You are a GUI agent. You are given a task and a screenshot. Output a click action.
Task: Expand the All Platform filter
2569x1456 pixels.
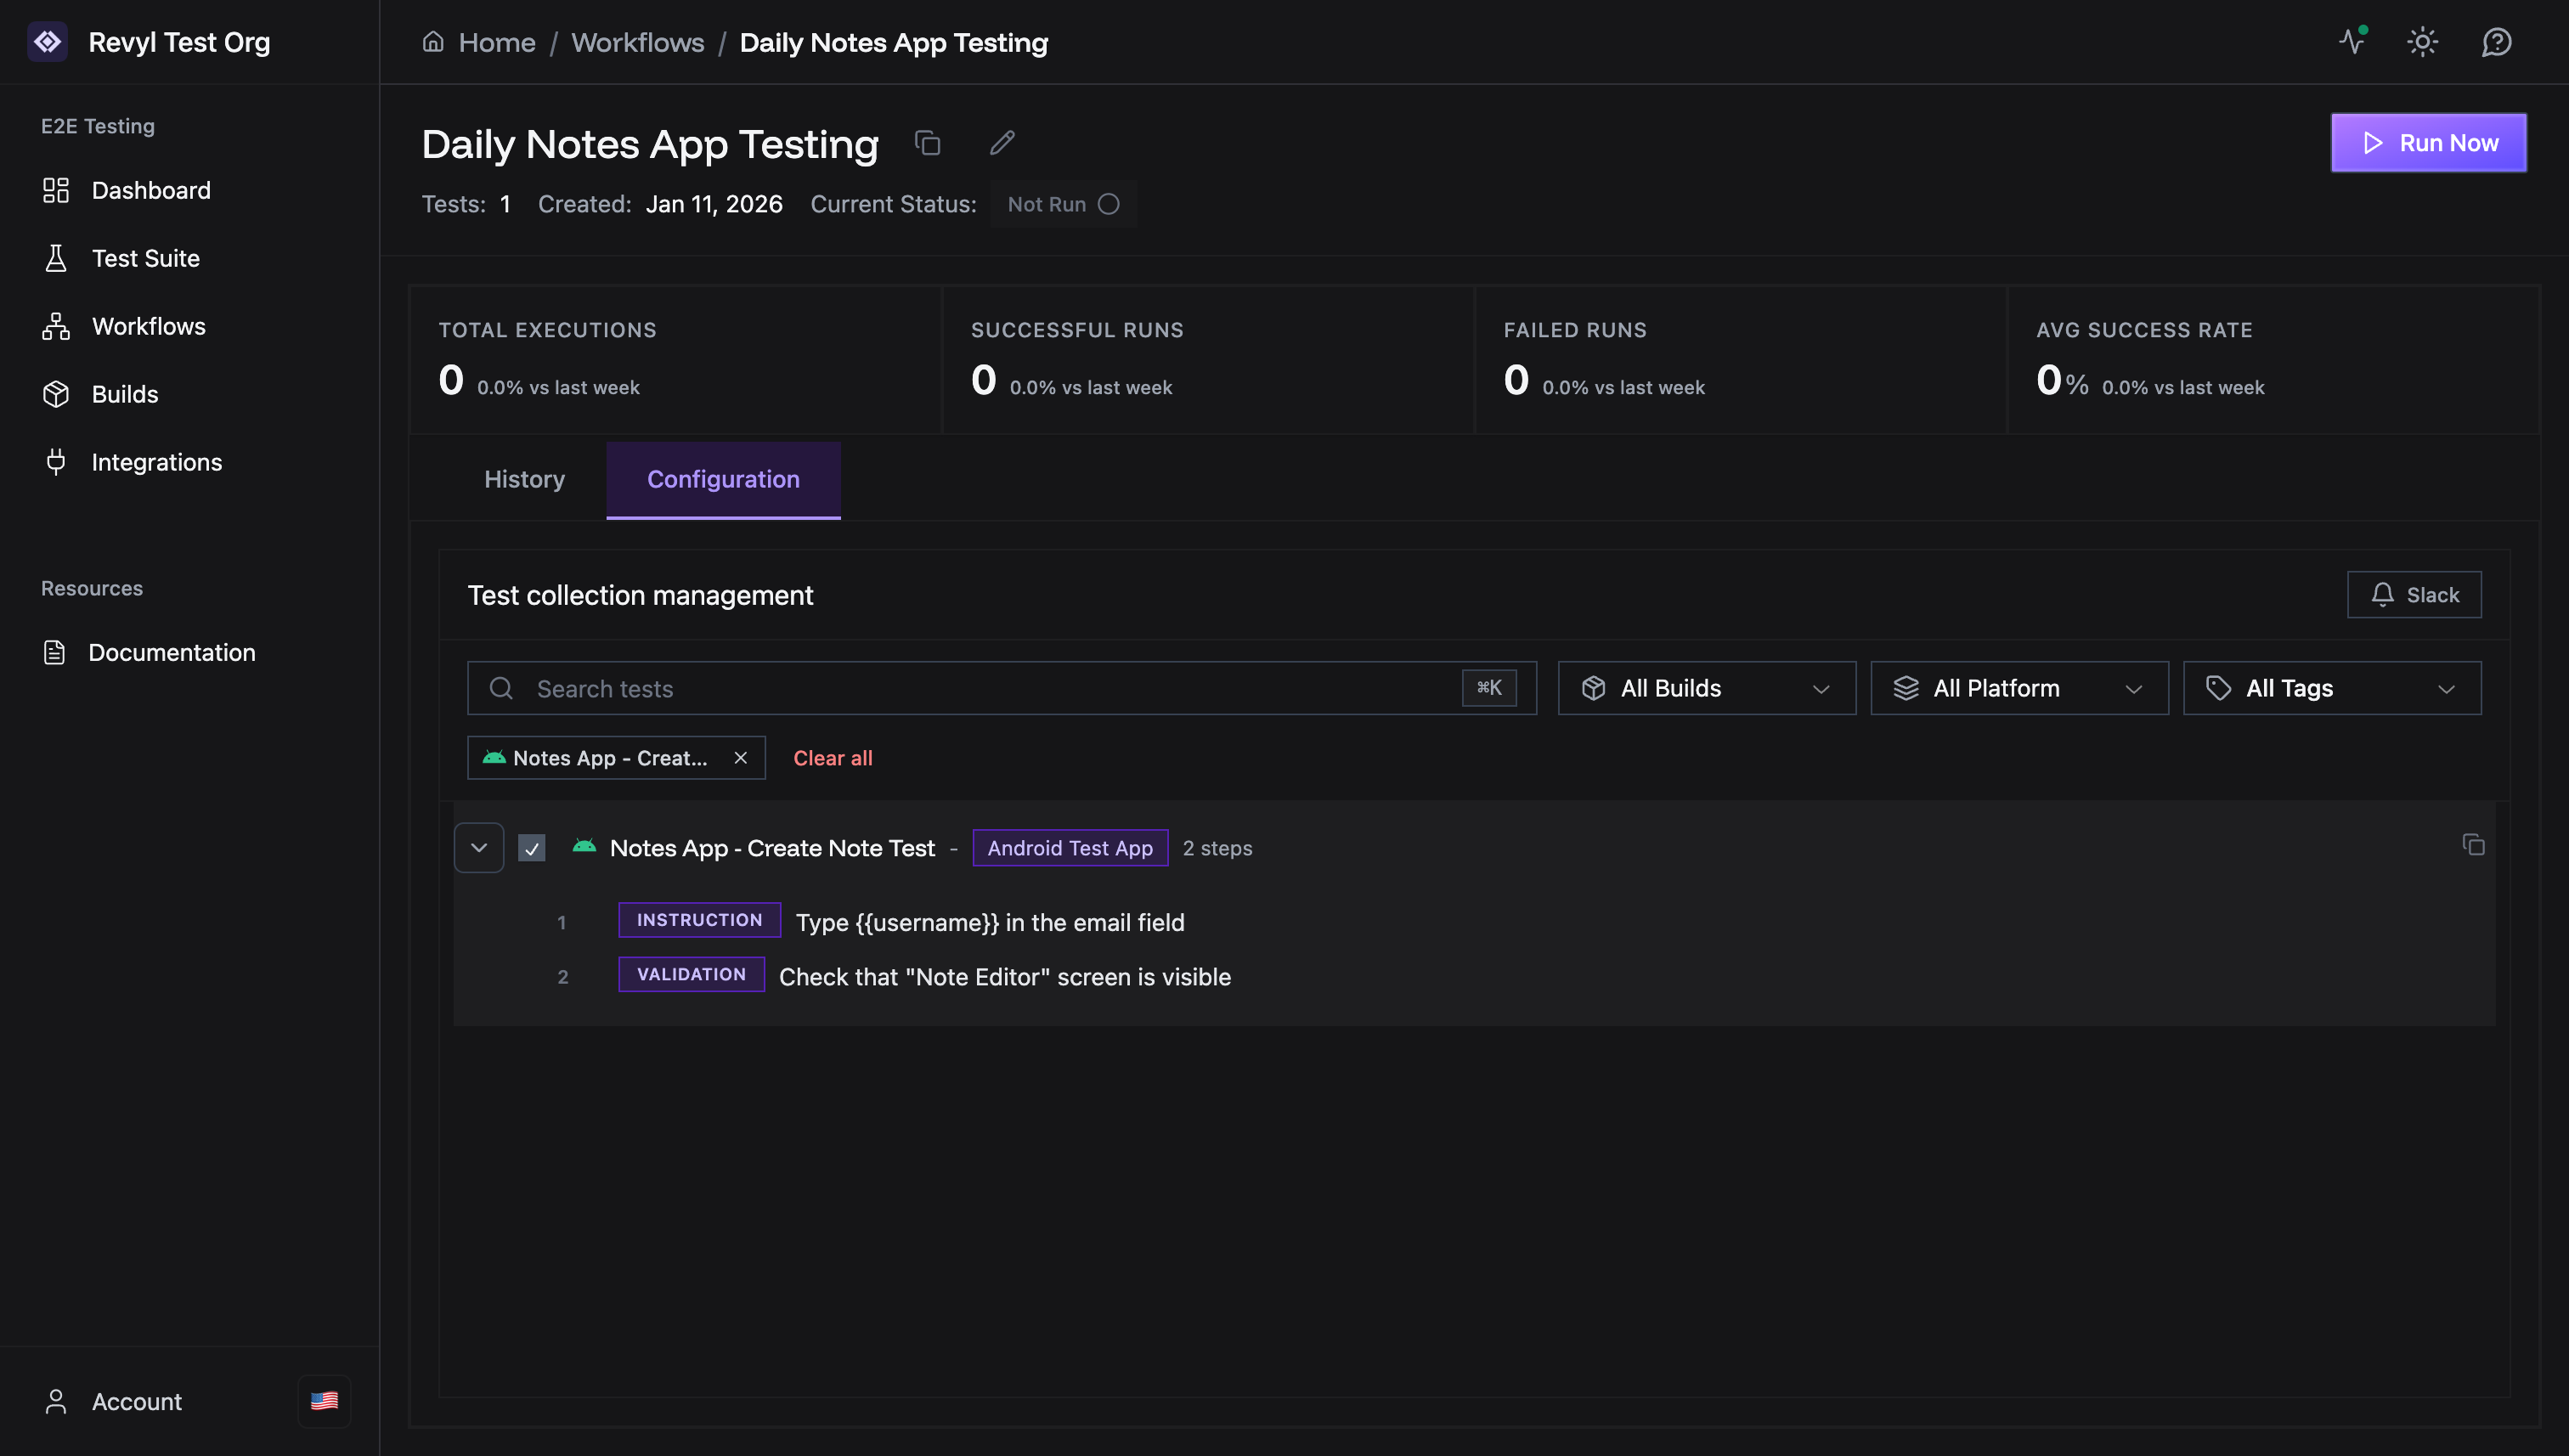pos(2018,688)
